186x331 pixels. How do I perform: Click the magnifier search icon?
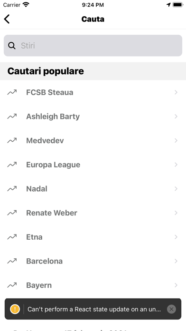pos(12,46)
